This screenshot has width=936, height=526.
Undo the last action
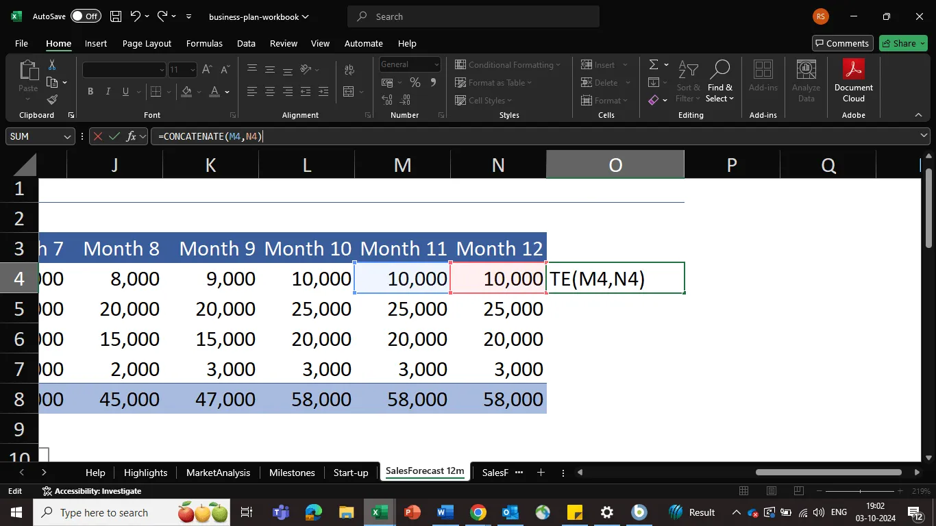136,16
